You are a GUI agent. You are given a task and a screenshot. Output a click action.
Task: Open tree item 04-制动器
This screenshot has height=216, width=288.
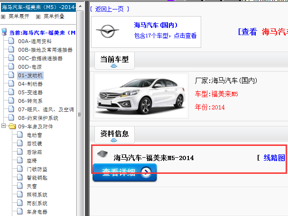pyautogui.click(x=30, y=84)
